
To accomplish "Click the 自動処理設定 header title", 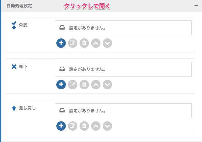I will pyautogui.click(x=19, y=6).
